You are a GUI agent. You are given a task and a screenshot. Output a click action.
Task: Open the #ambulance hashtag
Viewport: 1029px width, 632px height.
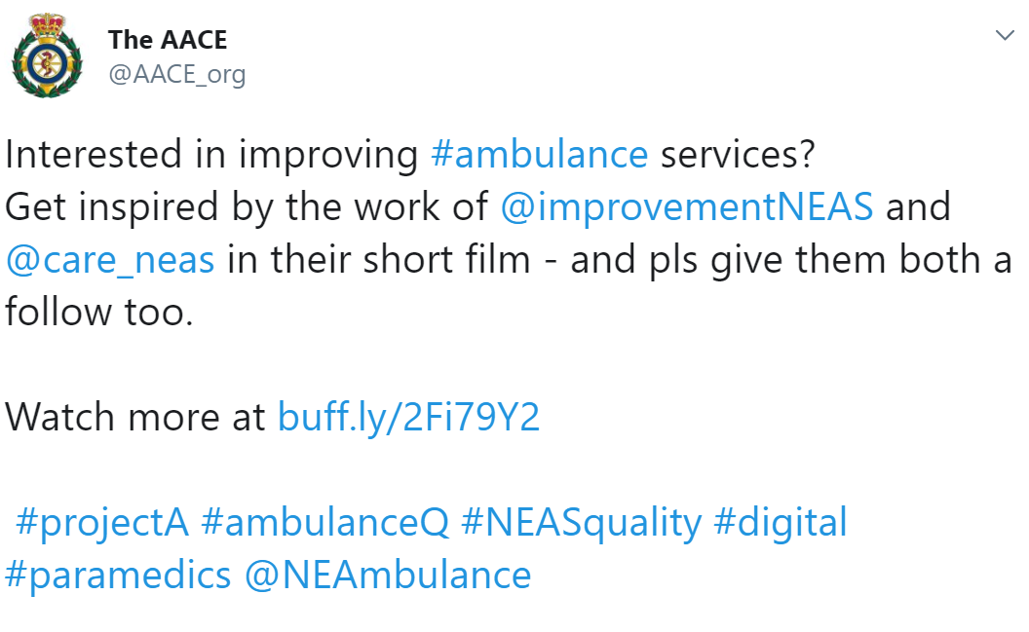(x=540, y=155)
